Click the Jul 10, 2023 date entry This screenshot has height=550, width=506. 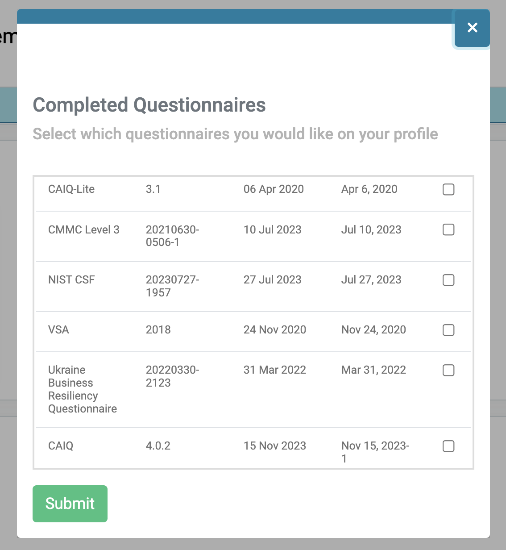371,229
